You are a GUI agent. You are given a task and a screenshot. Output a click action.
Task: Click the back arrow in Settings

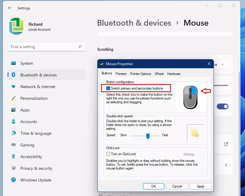click(x=10, y=8)
